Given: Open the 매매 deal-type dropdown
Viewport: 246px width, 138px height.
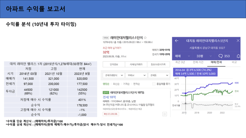Looking at the screenshot, I should click(183, 56).
